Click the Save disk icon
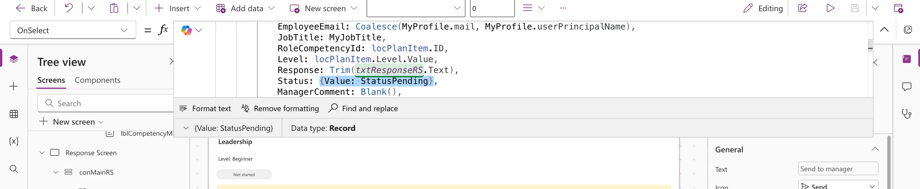920x189 pixels. [x=855, y=8]
